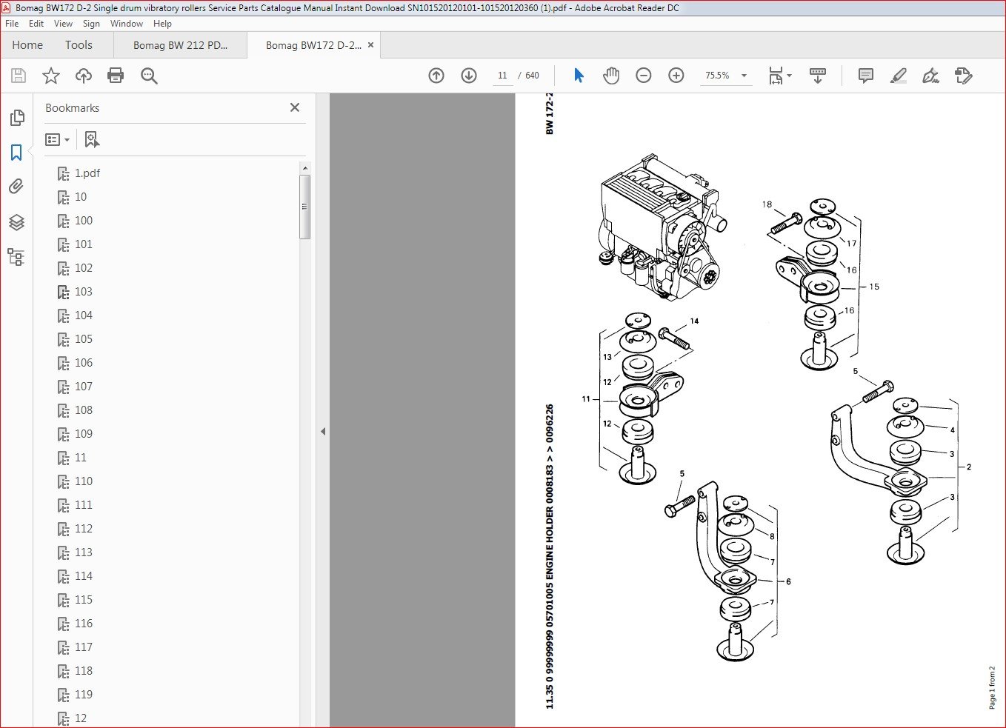Image resolution: width=1006 pixels, height=728 pixels.
Task: Collapse navigation pane with arrow handle
Action: pyautogui.click(x=323, y=432)
